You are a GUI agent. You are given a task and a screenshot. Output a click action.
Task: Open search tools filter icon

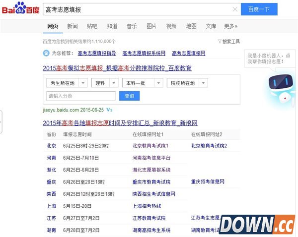point(220,42)
